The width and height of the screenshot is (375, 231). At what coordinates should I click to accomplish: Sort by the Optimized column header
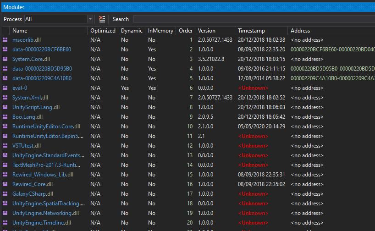[x=103, y=31]
